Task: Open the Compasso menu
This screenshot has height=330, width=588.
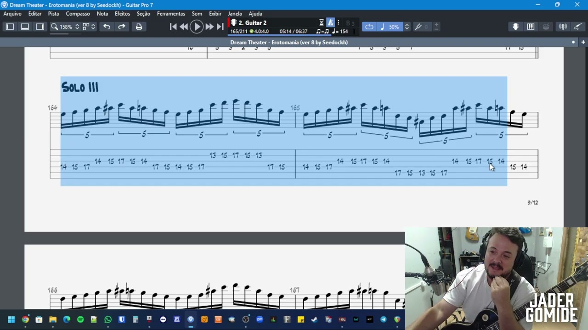Action: (x=78, y=14)
